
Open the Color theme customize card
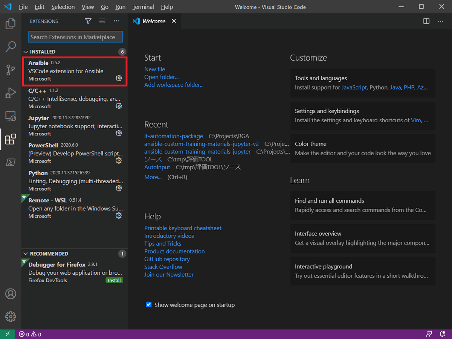point(363,149)
